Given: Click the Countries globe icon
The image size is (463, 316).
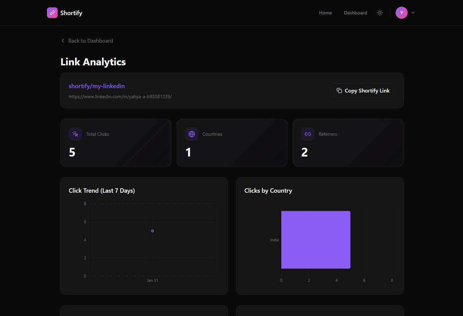Looking at the screenshot, I should 191,134.
